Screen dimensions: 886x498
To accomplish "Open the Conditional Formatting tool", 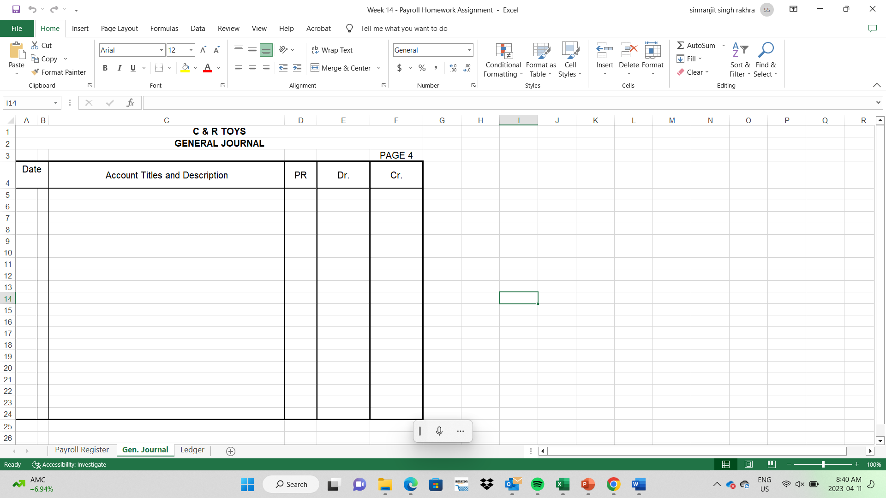I will click(503, 59).
